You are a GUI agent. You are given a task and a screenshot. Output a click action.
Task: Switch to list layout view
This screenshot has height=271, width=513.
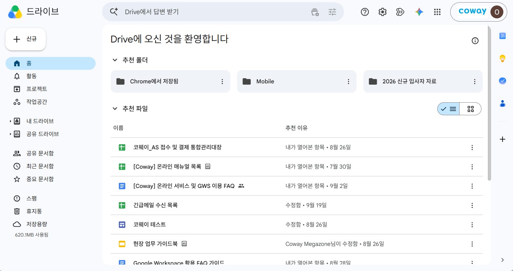449,109
